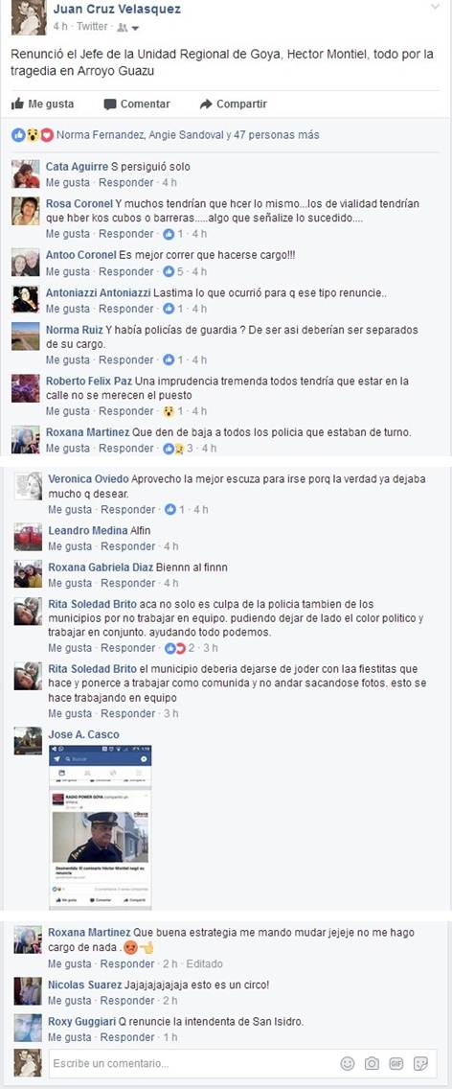Click the emoji icon in comment box
Screen dimensions: 452x1089
(x=349, y=1063)
